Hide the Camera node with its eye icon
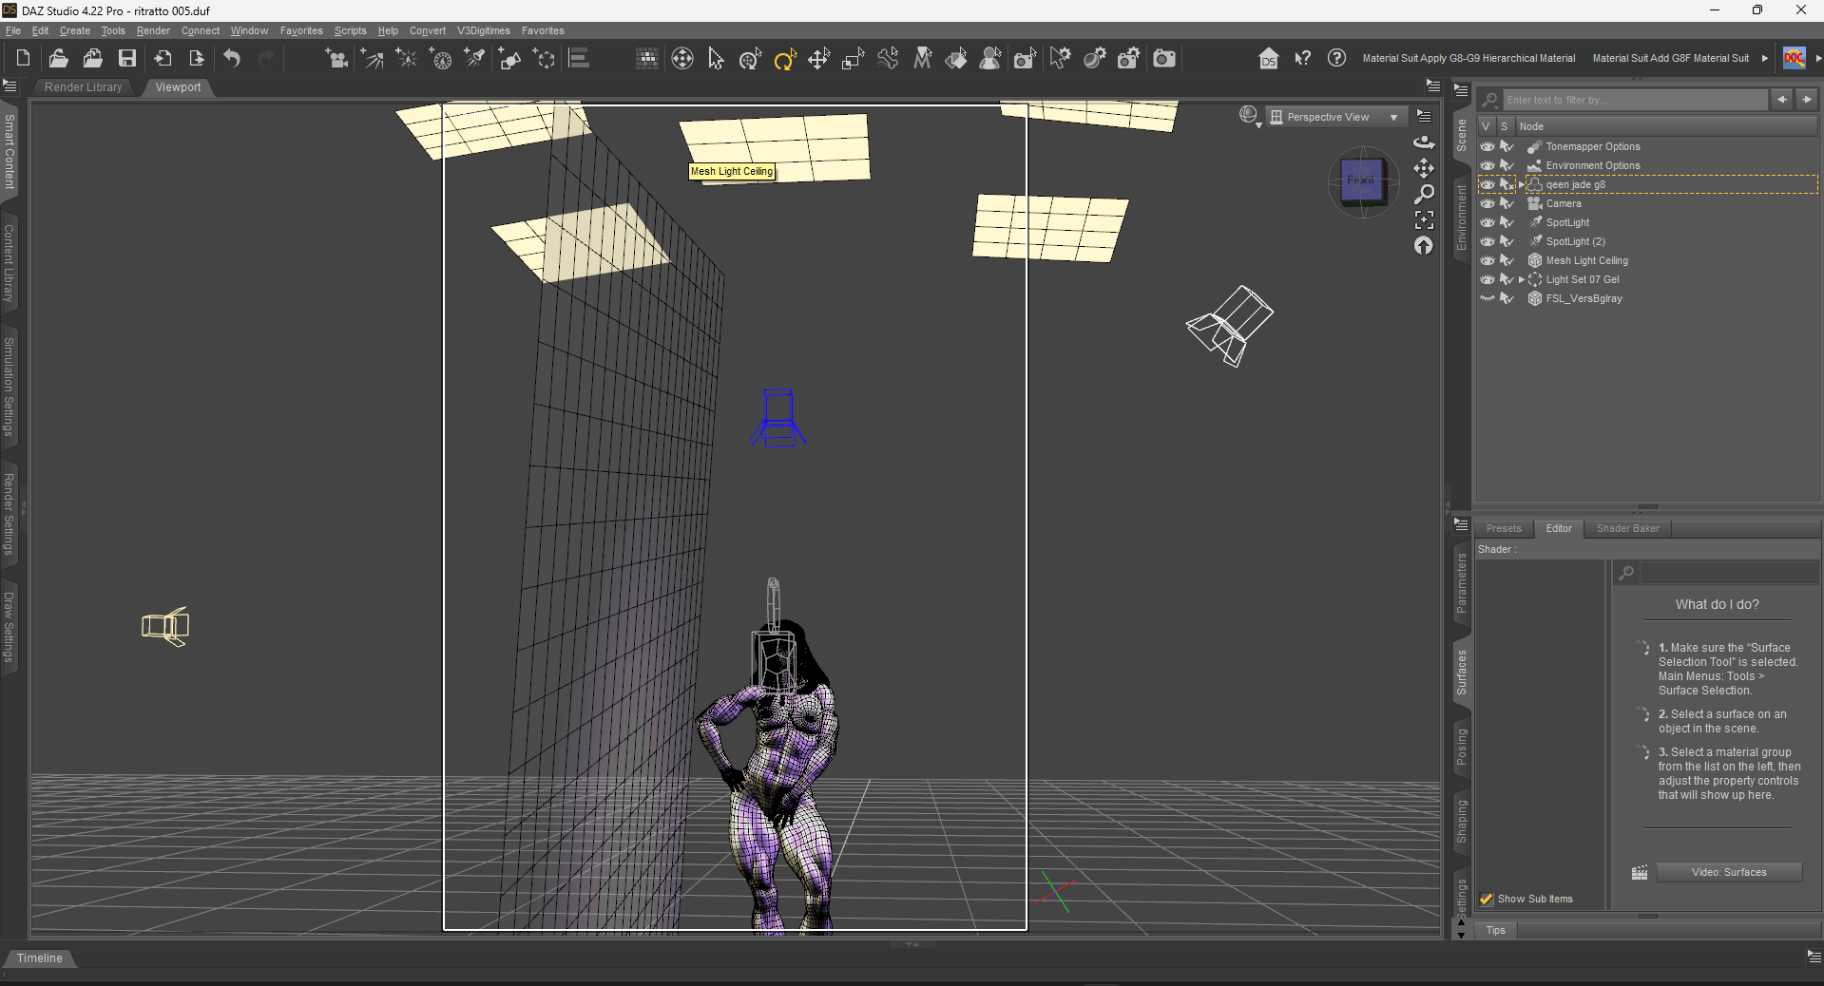Viewport: 1824px width, 986px height. [1488, 203]
